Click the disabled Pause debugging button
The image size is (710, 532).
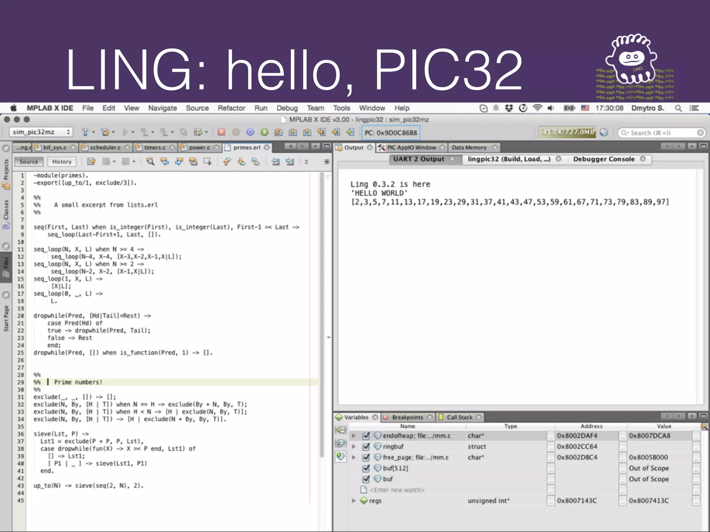point(236,132)
